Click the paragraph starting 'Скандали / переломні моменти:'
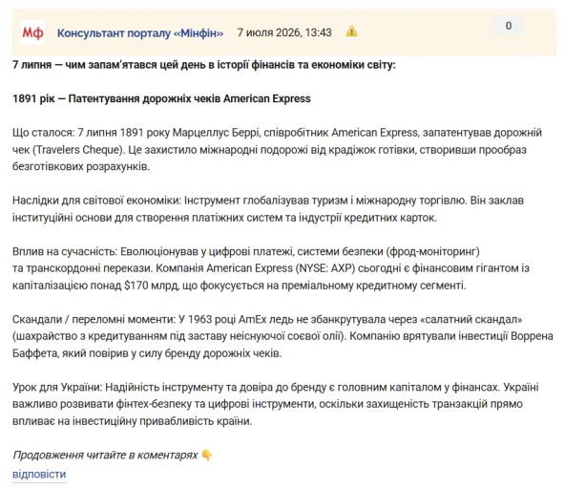 point(282,336)
